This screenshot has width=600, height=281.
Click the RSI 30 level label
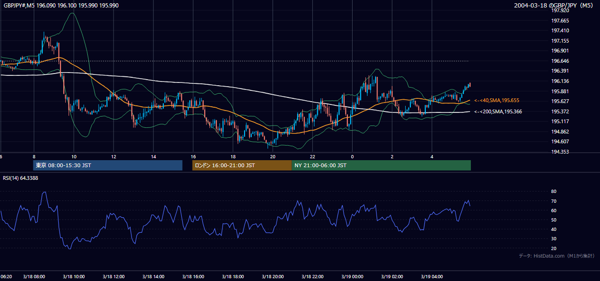tap(554, 239)
